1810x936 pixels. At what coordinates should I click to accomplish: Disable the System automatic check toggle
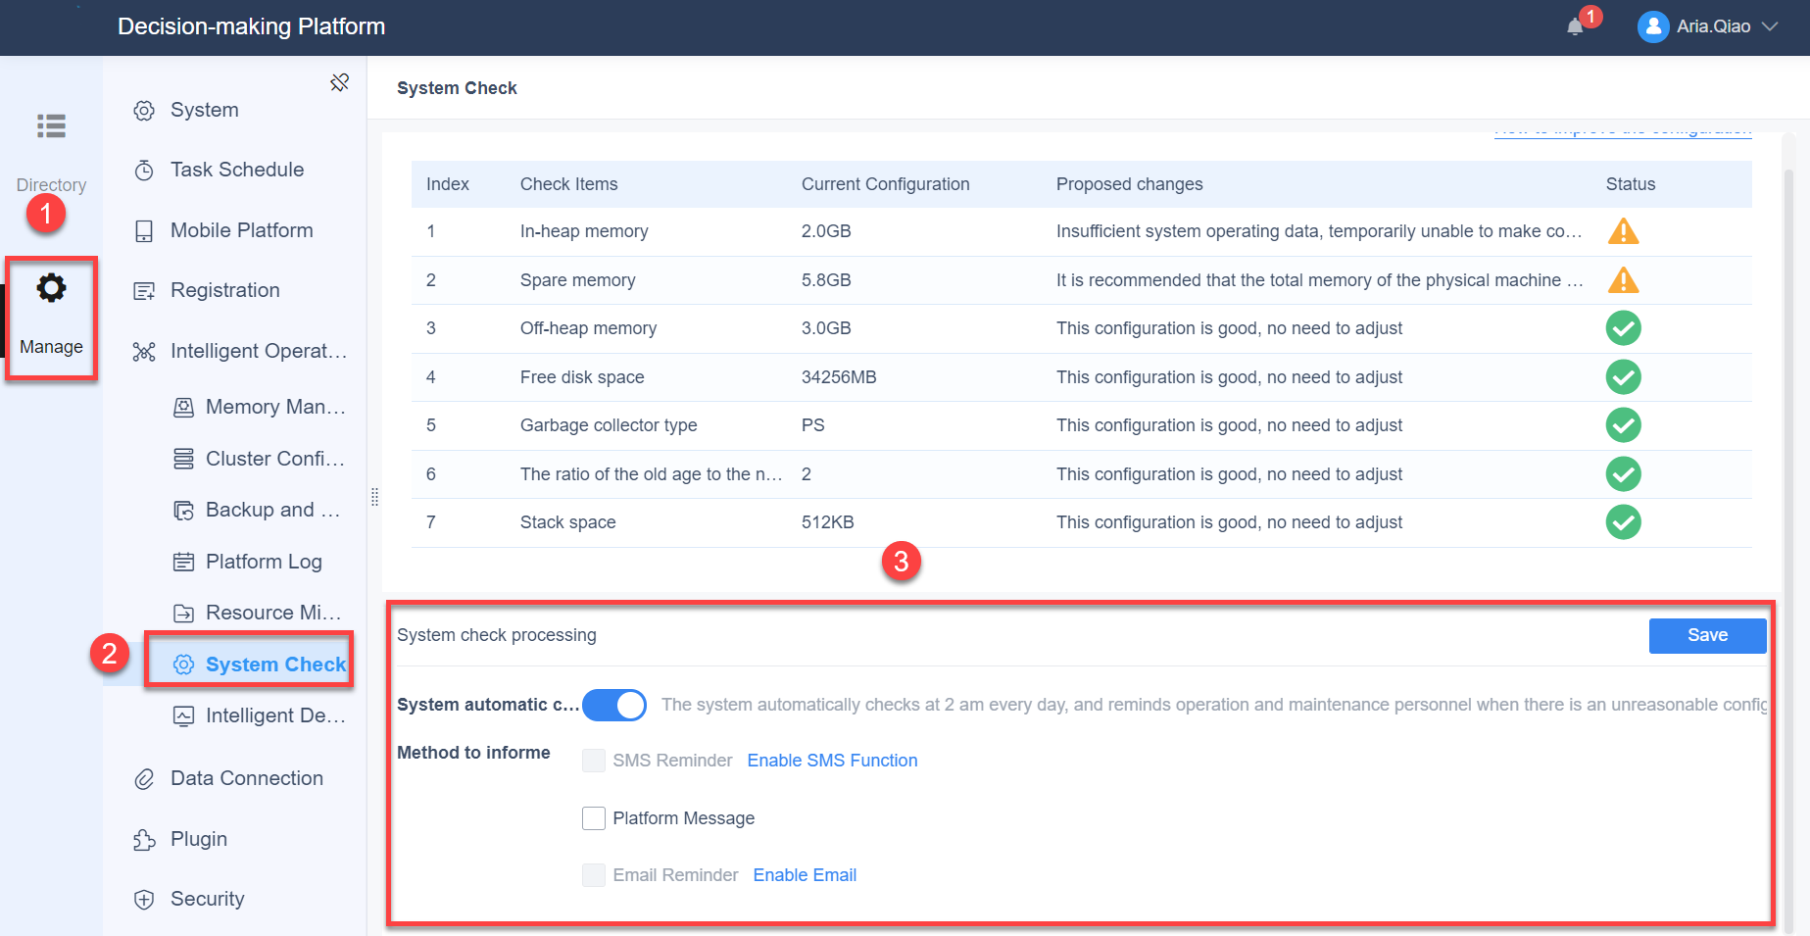[614, 705]
